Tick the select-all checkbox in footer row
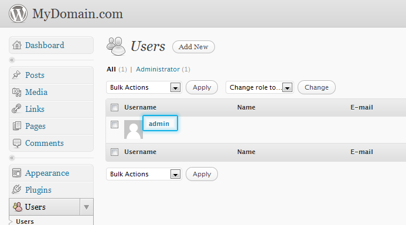The height and width of the screenshot is (225, 406). 114,152
